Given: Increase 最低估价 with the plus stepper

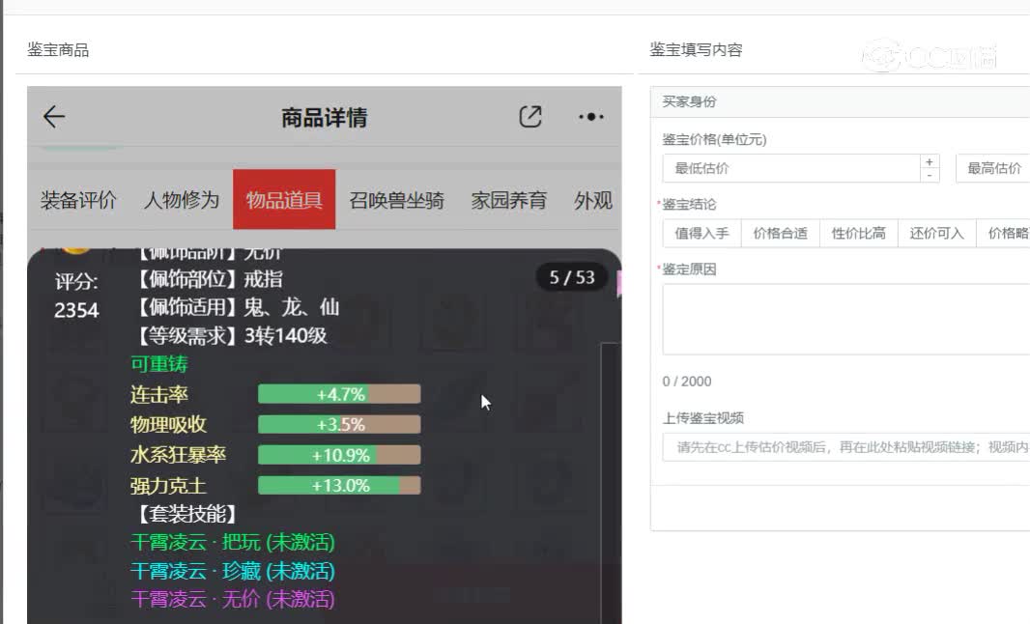Looking at the screenshot, I should coord(930,161).
